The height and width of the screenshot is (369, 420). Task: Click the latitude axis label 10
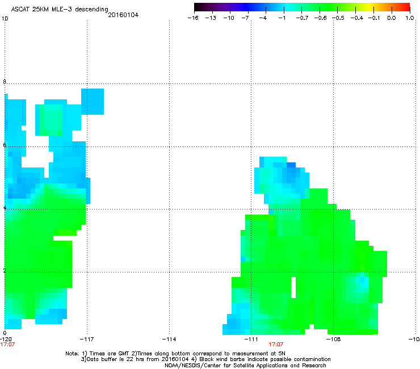(x=5, y=19)
